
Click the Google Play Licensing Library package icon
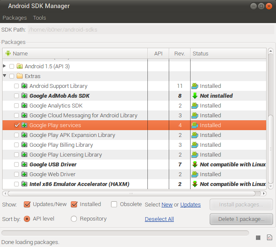(24, 154)
